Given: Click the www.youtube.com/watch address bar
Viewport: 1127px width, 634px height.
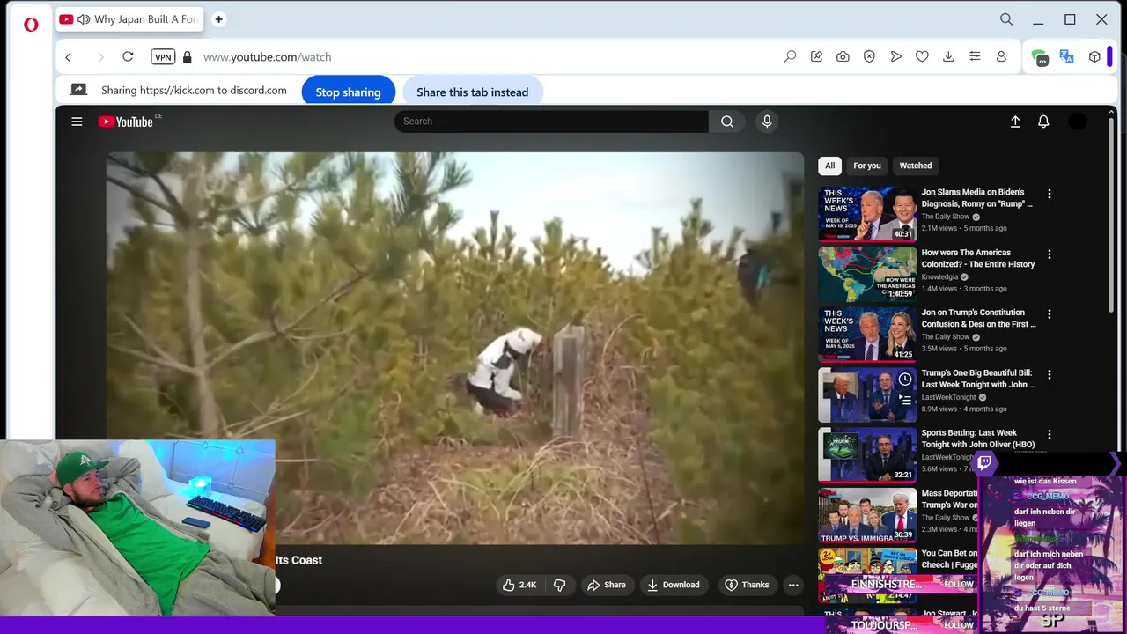Looking at the screenshot, I should (x=268, y=57).
